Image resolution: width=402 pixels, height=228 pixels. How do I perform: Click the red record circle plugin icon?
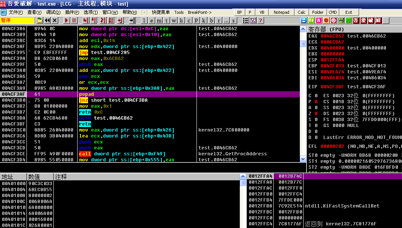click(x=326, y=20)
